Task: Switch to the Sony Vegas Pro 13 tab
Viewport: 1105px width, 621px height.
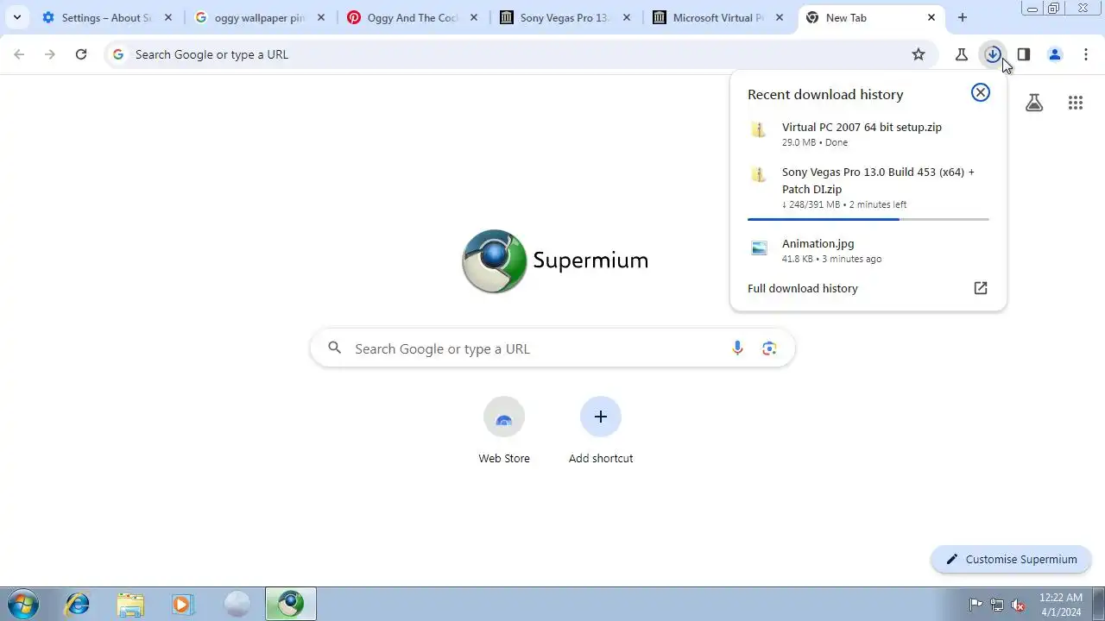Action: point(565,17)
